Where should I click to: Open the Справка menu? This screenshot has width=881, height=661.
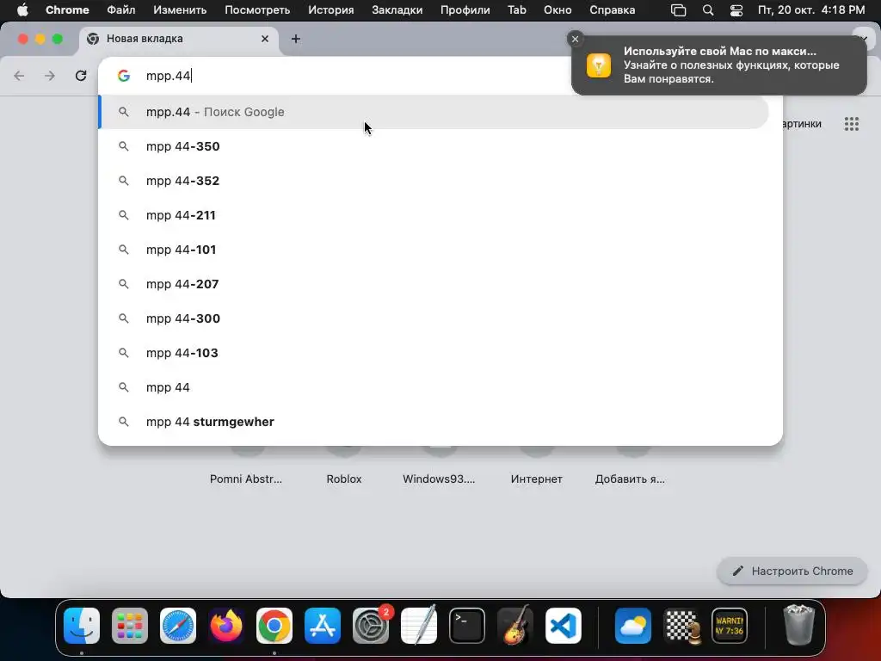click(613, 10)
